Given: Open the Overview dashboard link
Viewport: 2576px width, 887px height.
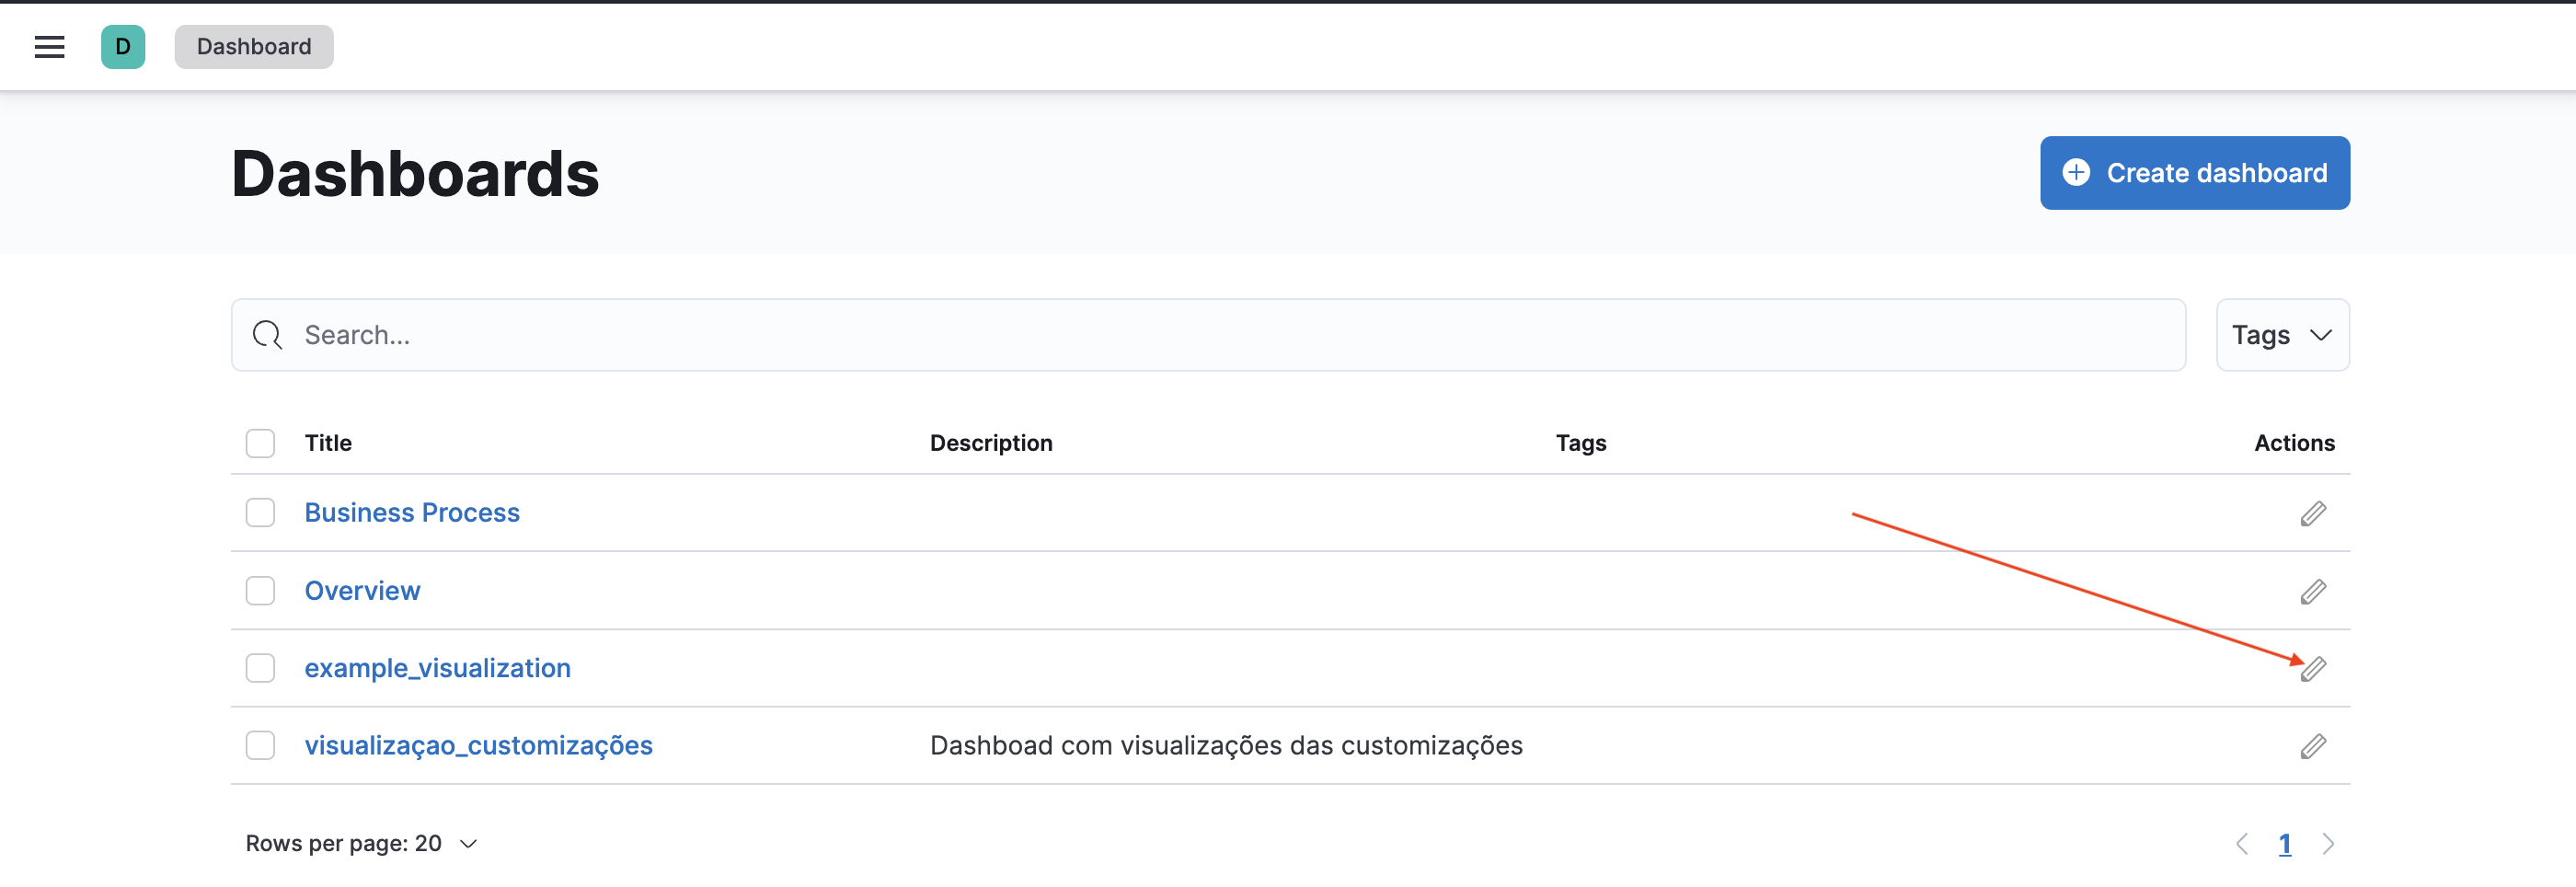Looking at the screenshot, I should 362,591.
